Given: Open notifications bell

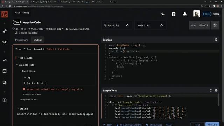Looking at the screenshot, I should 185,14.
